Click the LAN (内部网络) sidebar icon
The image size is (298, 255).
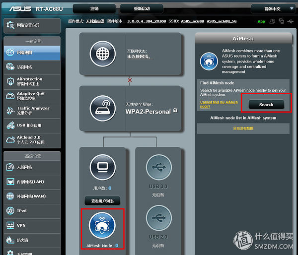10,182
